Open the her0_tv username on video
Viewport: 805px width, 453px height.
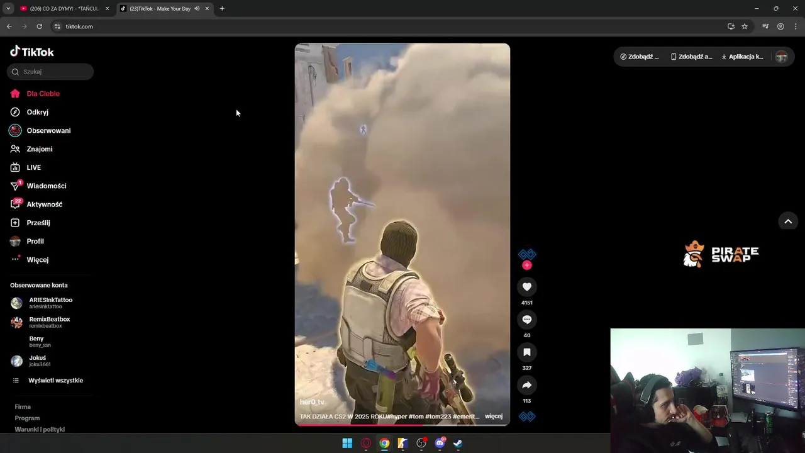pyautogui.click(x=312, y=402)
